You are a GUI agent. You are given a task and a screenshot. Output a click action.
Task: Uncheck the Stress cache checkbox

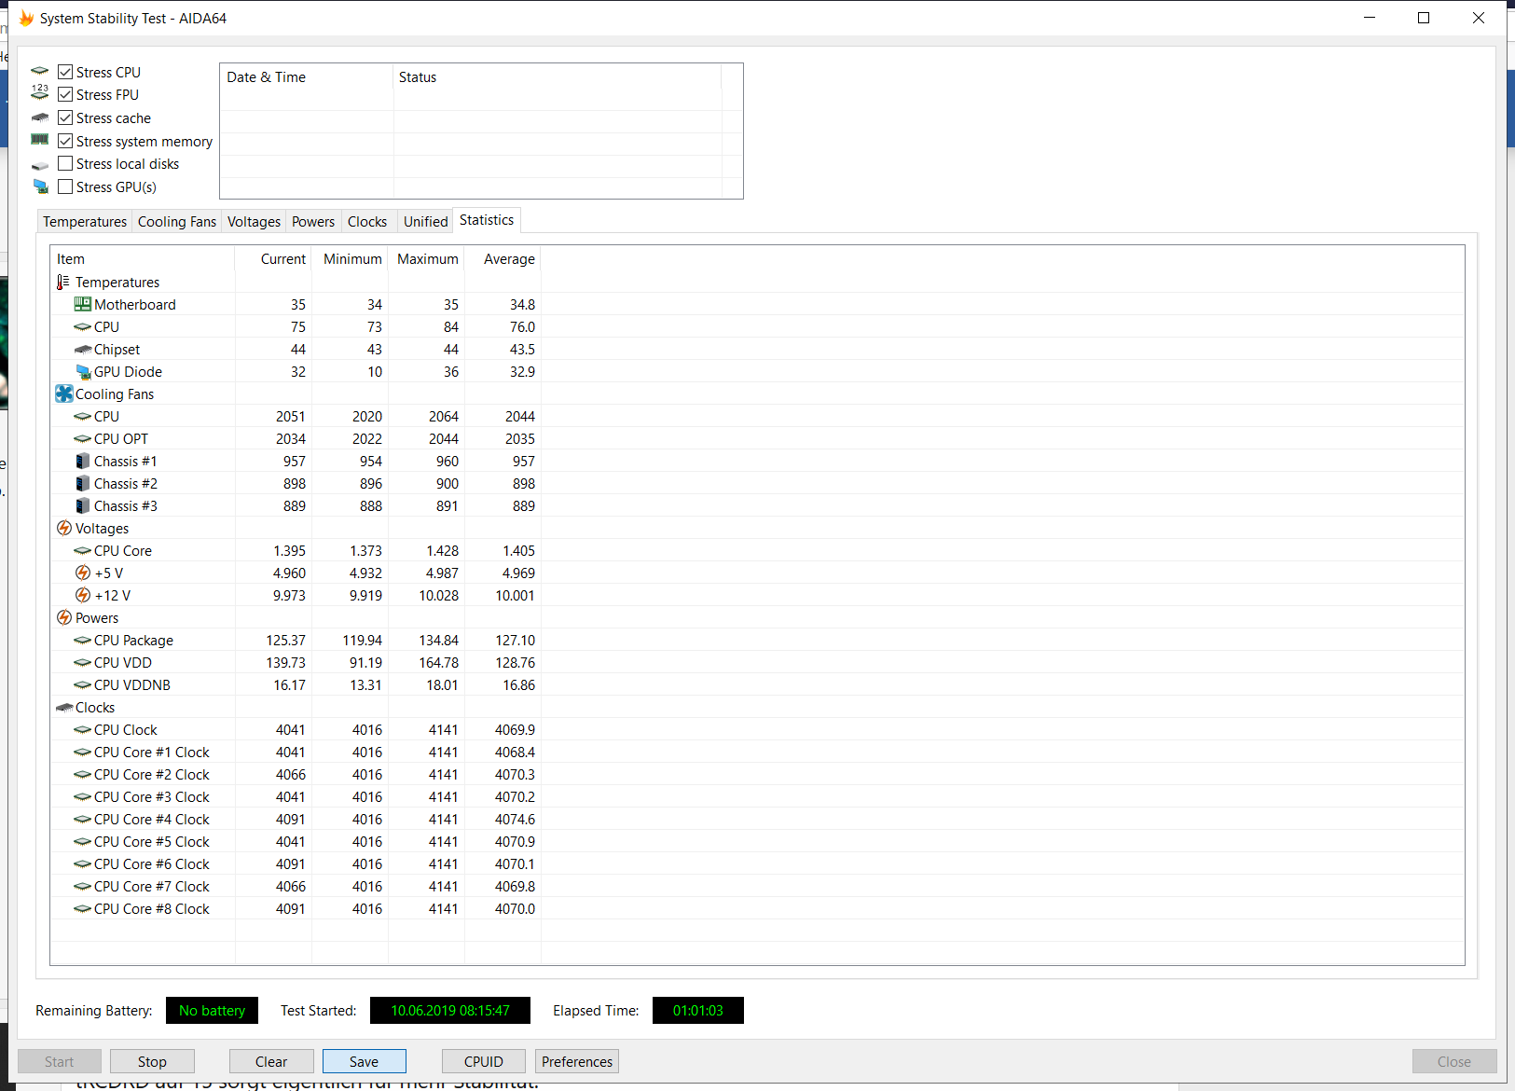pos(65,117)
